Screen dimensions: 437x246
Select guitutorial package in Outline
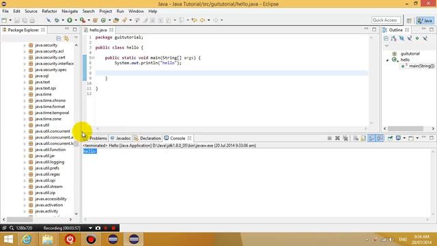tap(406, 53)
